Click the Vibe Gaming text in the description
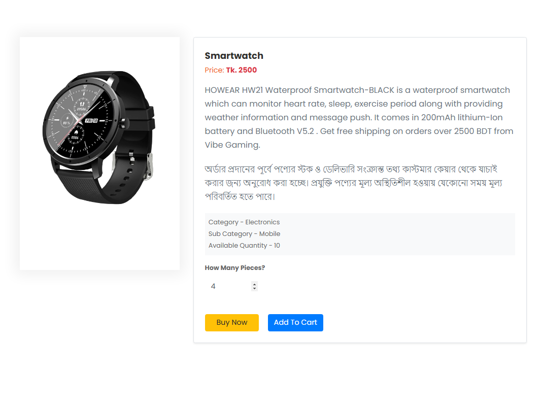542x407 pixels. [232, 145]
